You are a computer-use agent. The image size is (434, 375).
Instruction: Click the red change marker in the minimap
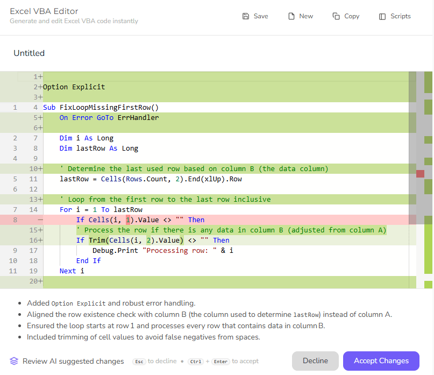[420, 173]
